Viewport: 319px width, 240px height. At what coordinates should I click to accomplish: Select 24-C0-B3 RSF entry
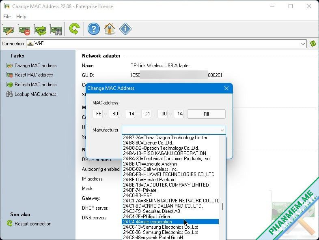pyautogui.click(x=170, y=195)
